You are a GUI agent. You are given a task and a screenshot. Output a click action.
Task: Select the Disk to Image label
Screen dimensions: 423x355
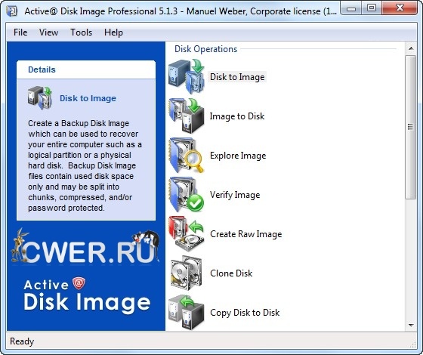tap(237, 77)
